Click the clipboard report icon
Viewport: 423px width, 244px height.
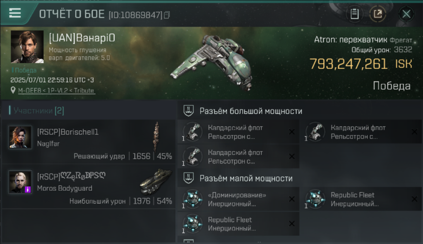[355, 14]
